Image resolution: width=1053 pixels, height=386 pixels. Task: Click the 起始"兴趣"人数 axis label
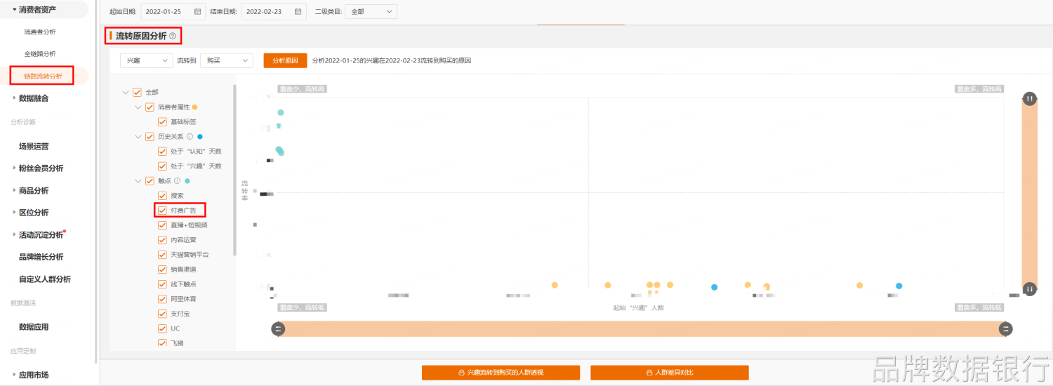pos(638,307)
